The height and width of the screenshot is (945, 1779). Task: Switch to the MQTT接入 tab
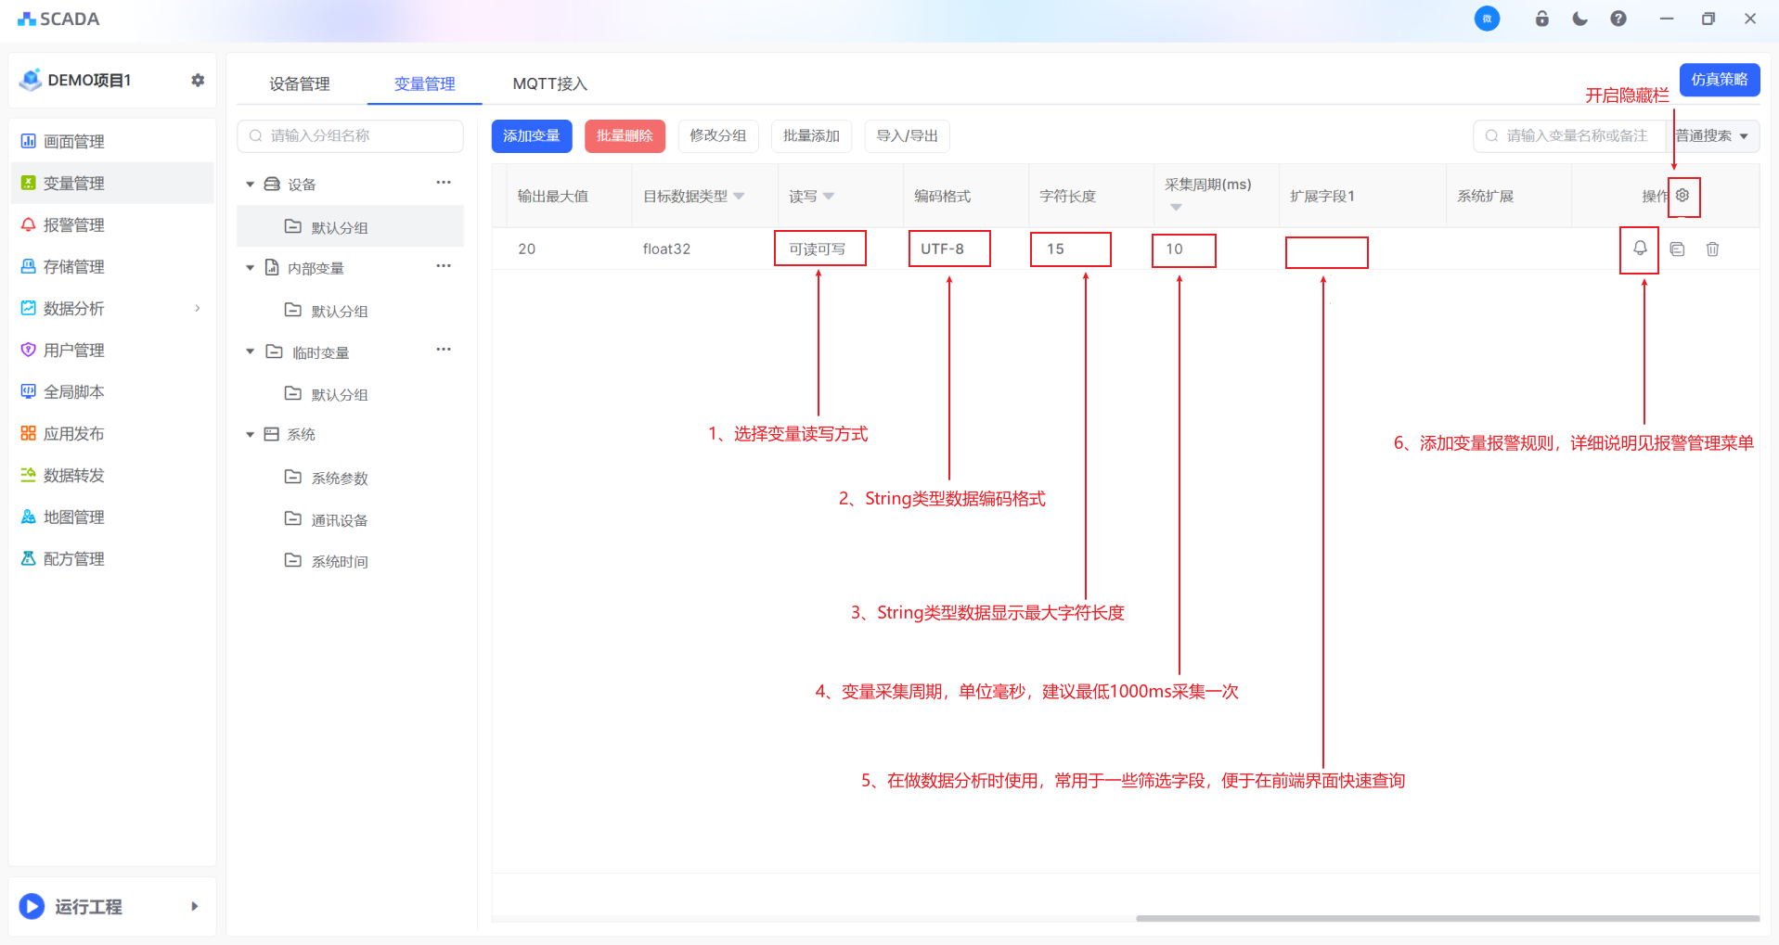tap(549, 83)
